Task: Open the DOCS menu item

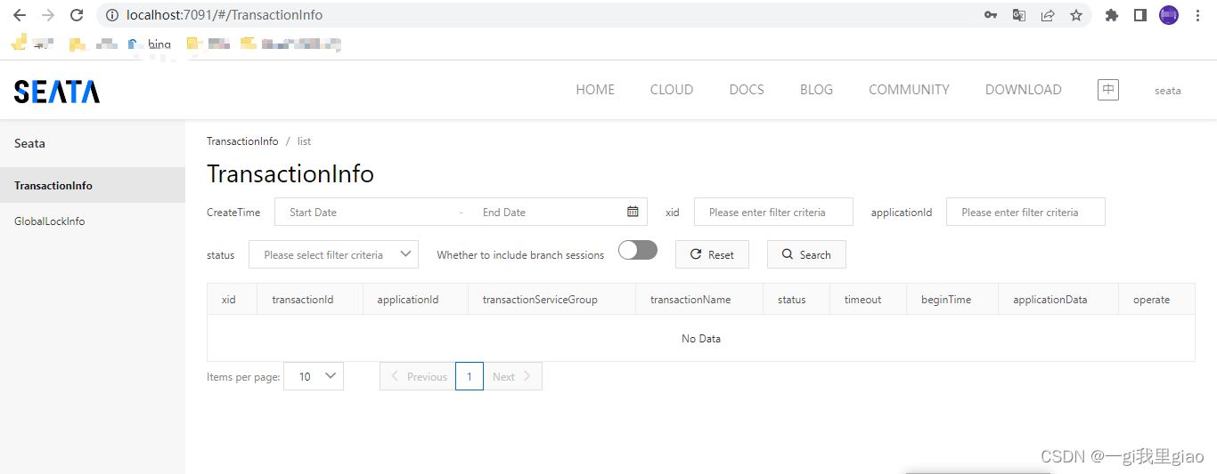Action: [x=747, y=90]
